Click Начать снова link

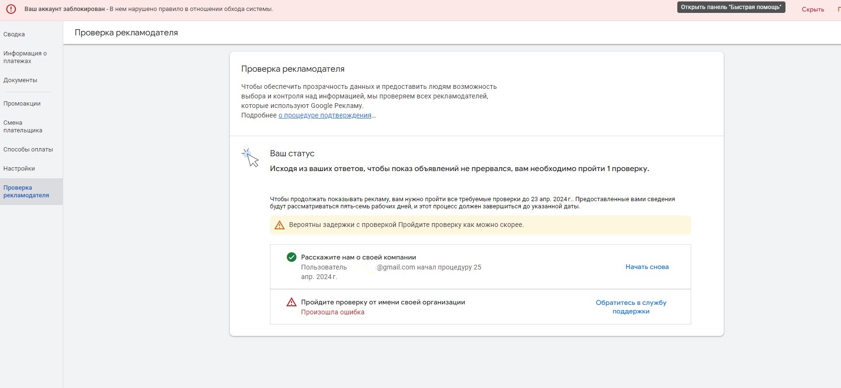click(x=647, y=267)
